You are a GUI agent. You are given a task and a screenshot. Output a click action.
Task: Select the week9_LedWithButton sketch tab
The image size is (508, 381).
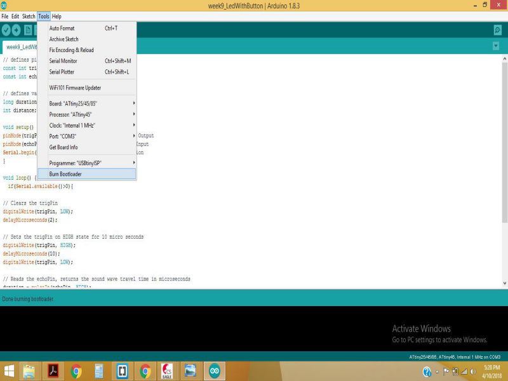click(20, 47)
